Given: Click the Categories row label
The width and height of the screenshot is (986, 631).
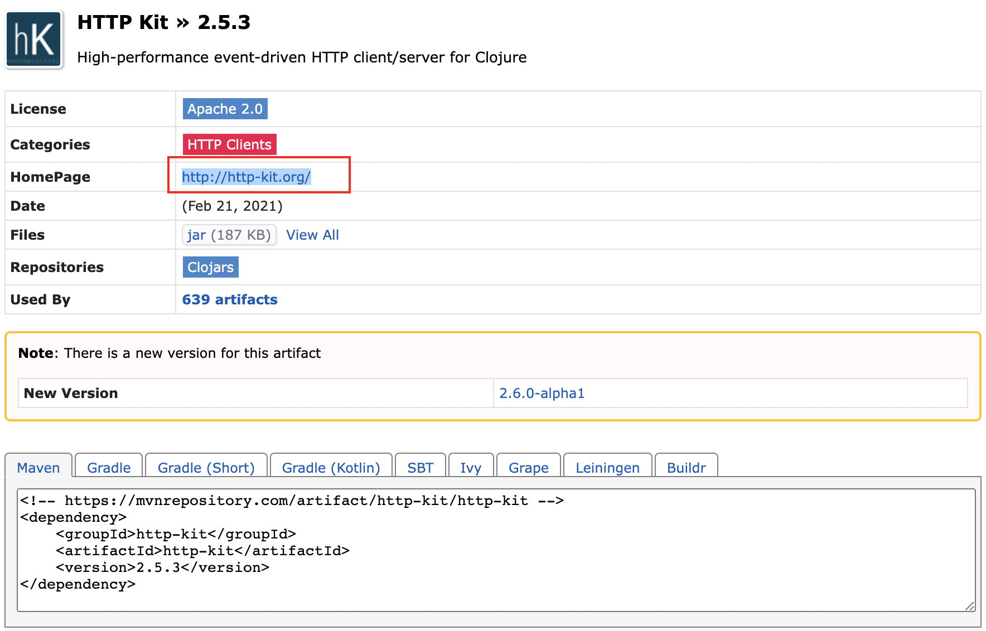Looking at the screenshot, I should coord(50,144).
